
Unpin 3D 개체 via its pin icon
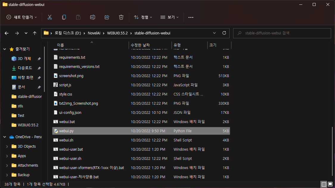point(39,59)
